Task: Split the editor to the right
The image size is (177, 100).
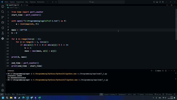Action: pyautogui.click(x=171, y=5)
